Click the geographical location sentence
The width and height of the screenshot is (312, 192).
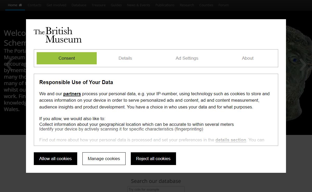pos(136,125)
